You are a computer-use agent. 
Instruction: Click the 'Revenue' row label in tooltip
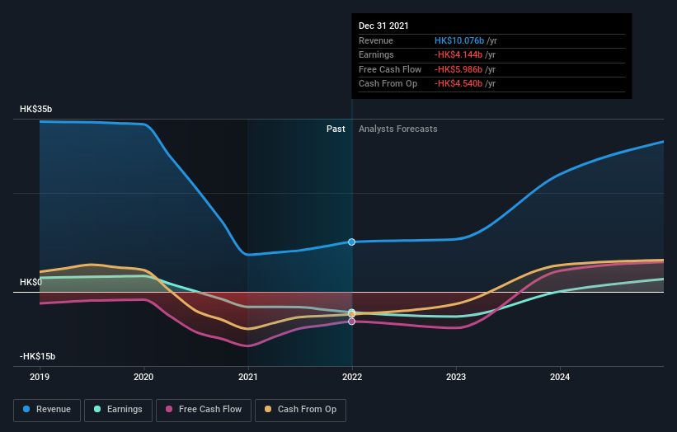pyautogui.click(x=376, y=40)
